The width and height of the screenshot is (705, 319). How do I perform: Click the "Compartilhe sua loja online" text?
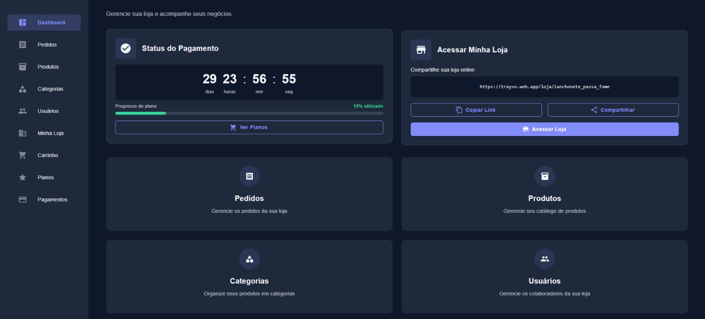coord(442,70)
